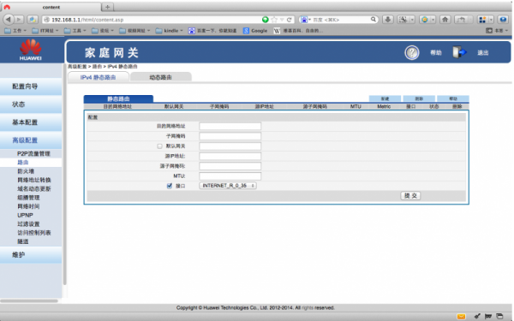Click the round question-mark help icon

(x=412, y=52)
